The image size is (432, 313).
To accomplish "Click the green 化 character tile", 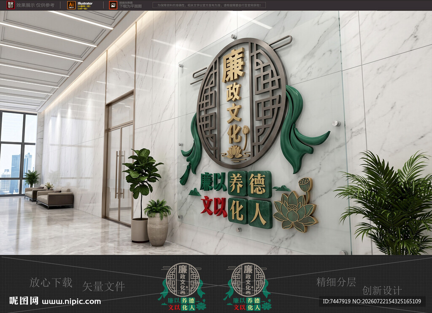I will tap(238, 211).
